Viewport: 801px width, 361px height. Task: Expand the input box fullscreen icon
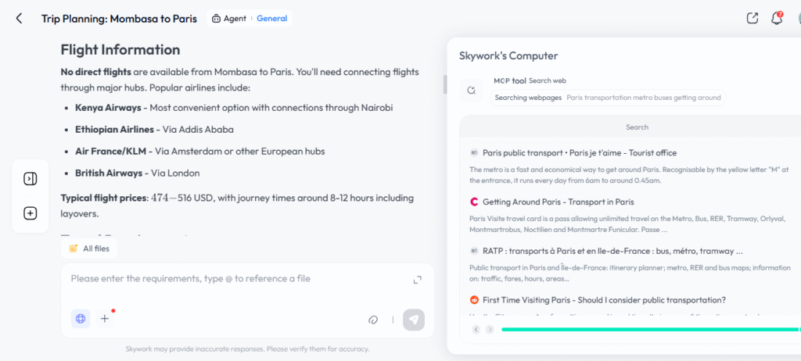pyautogui.click(x=418, y=279)
